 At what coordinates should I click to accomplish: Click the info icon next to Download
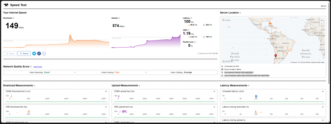[13, 18]
